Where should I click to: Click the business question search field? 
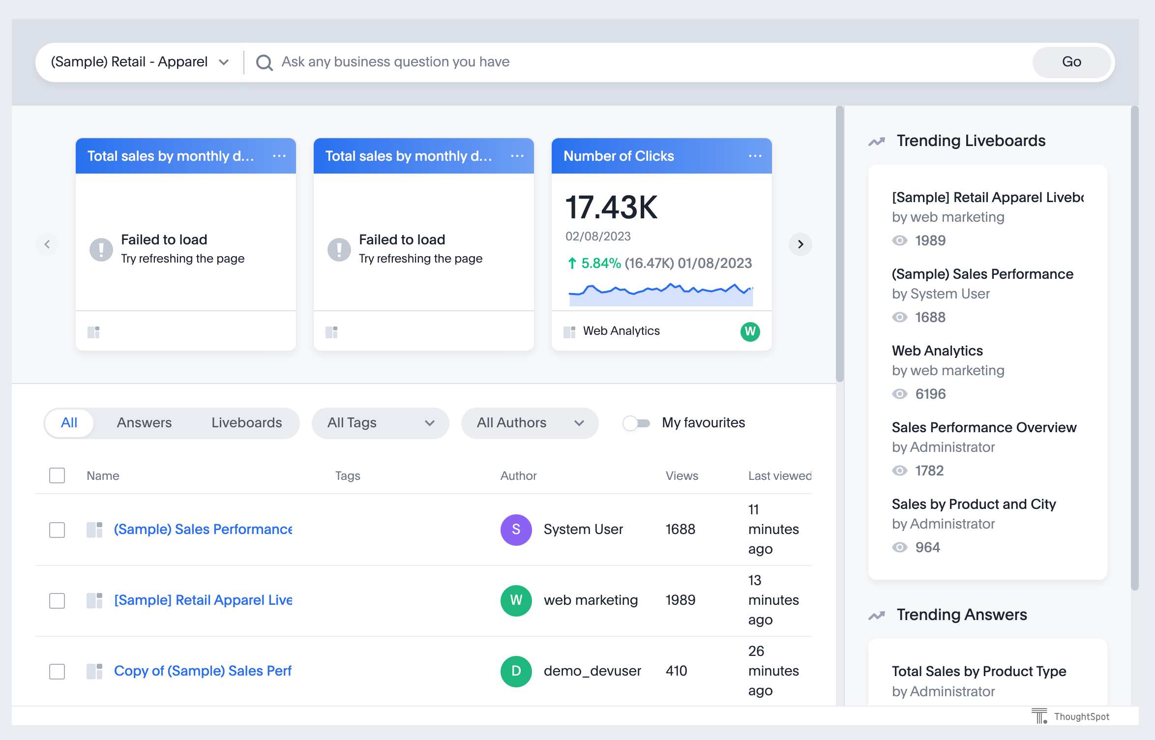click(639, 62)
